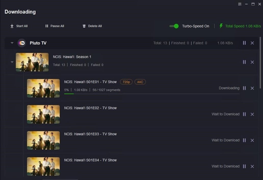Pause the S01E01 download in progress
Image resolution: width=263 pixels, height=180 pixels.
pos(244,88)
